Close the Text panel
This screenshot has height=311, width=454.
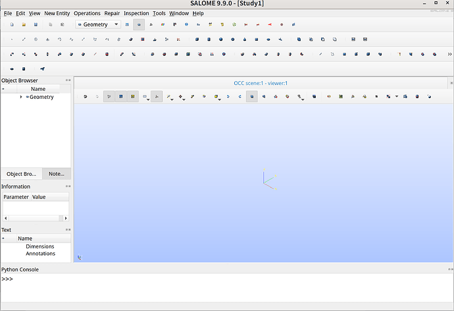(x=70, y=229)
